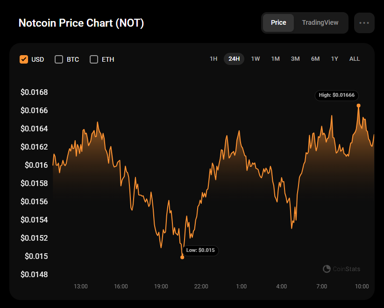Show the 6M price history
The height and width of the screenshot is (308, 384).
tap(315, 59)
